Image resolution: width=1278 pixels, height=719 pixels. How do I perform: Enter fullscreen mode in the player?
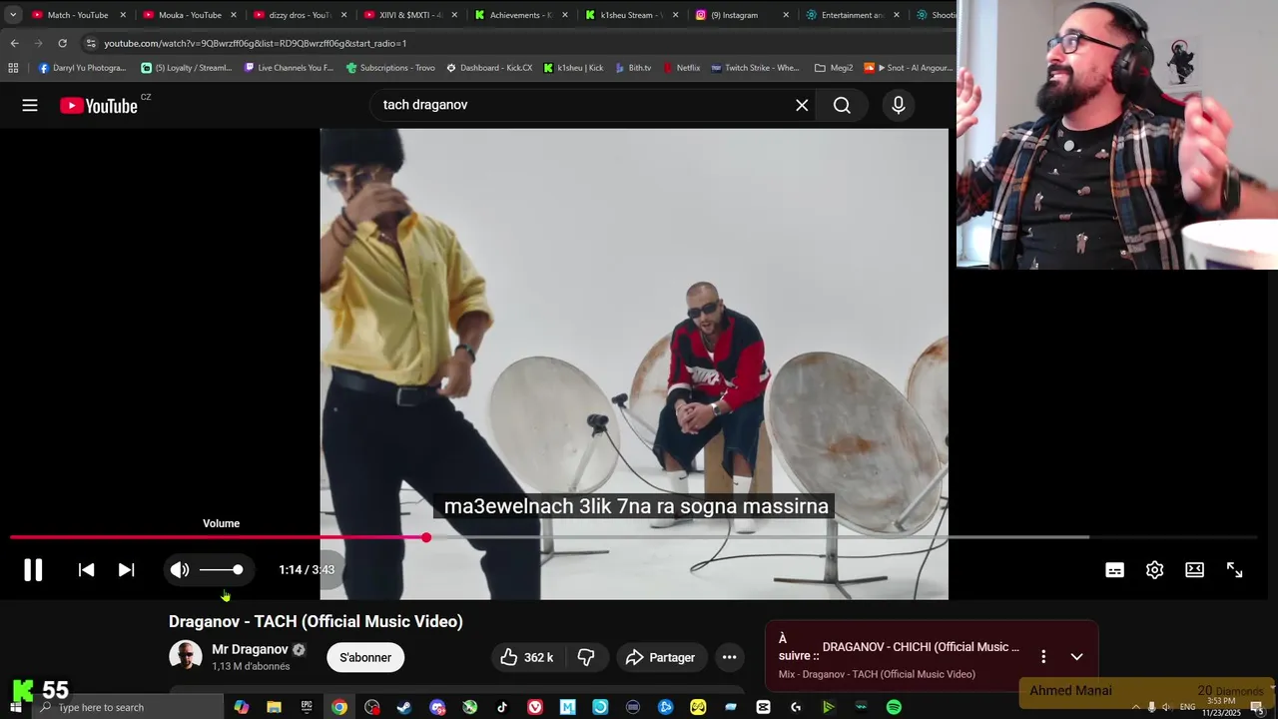click(1235, 570)
